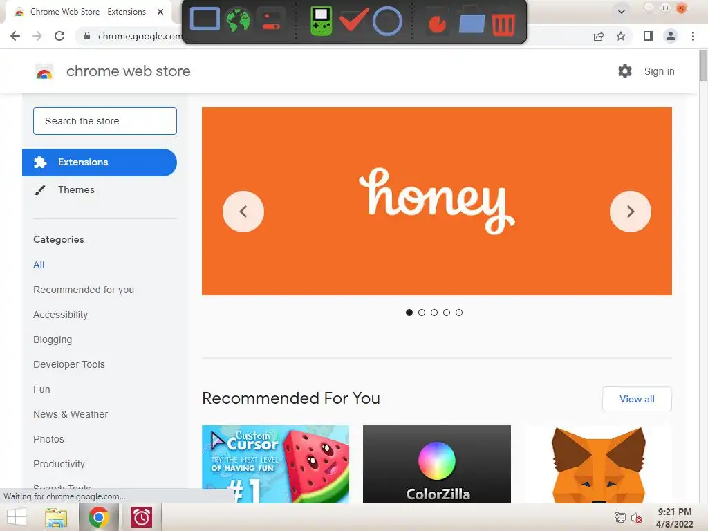Click the blue folder icon in floating toolbar
Screen dimensions: 708x531
pos(472,20)
